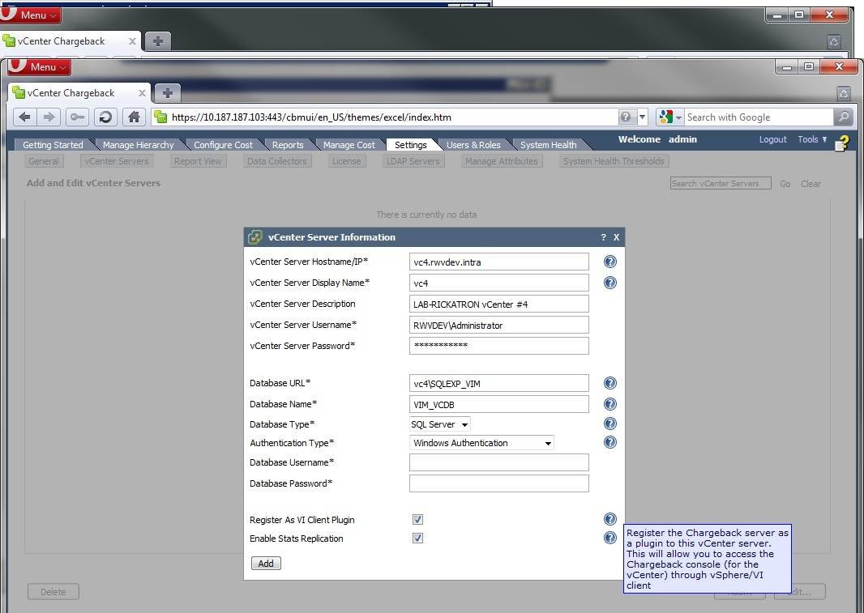
Task: Click the browser Back arrow button
Action: pyautogui.click(x=24, y=117)
